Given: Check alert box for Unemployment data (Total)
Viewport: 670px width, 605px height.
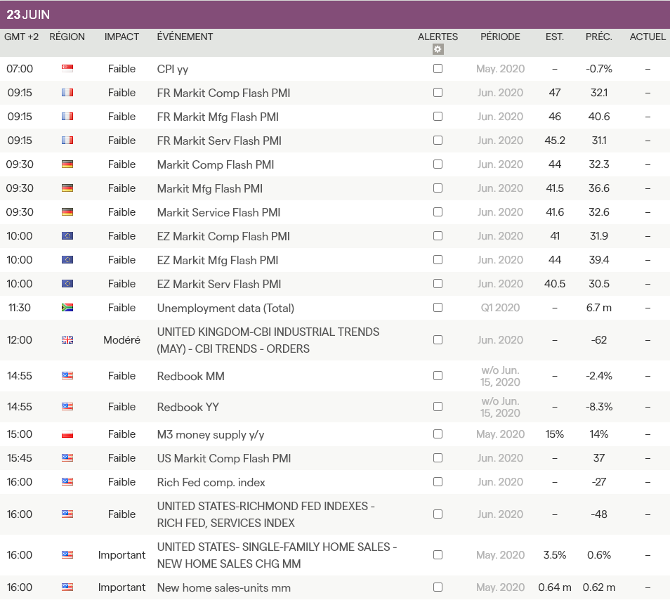Looking at the screenshot, I should point(438,307).
